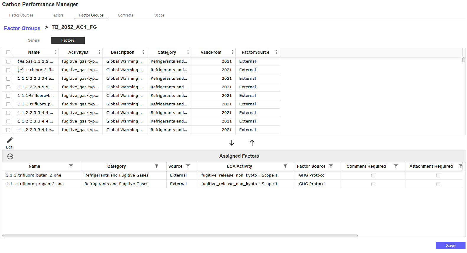
Task: Click the Edit pencil icon
Action: pyautogui.click(x=10, y=140)
